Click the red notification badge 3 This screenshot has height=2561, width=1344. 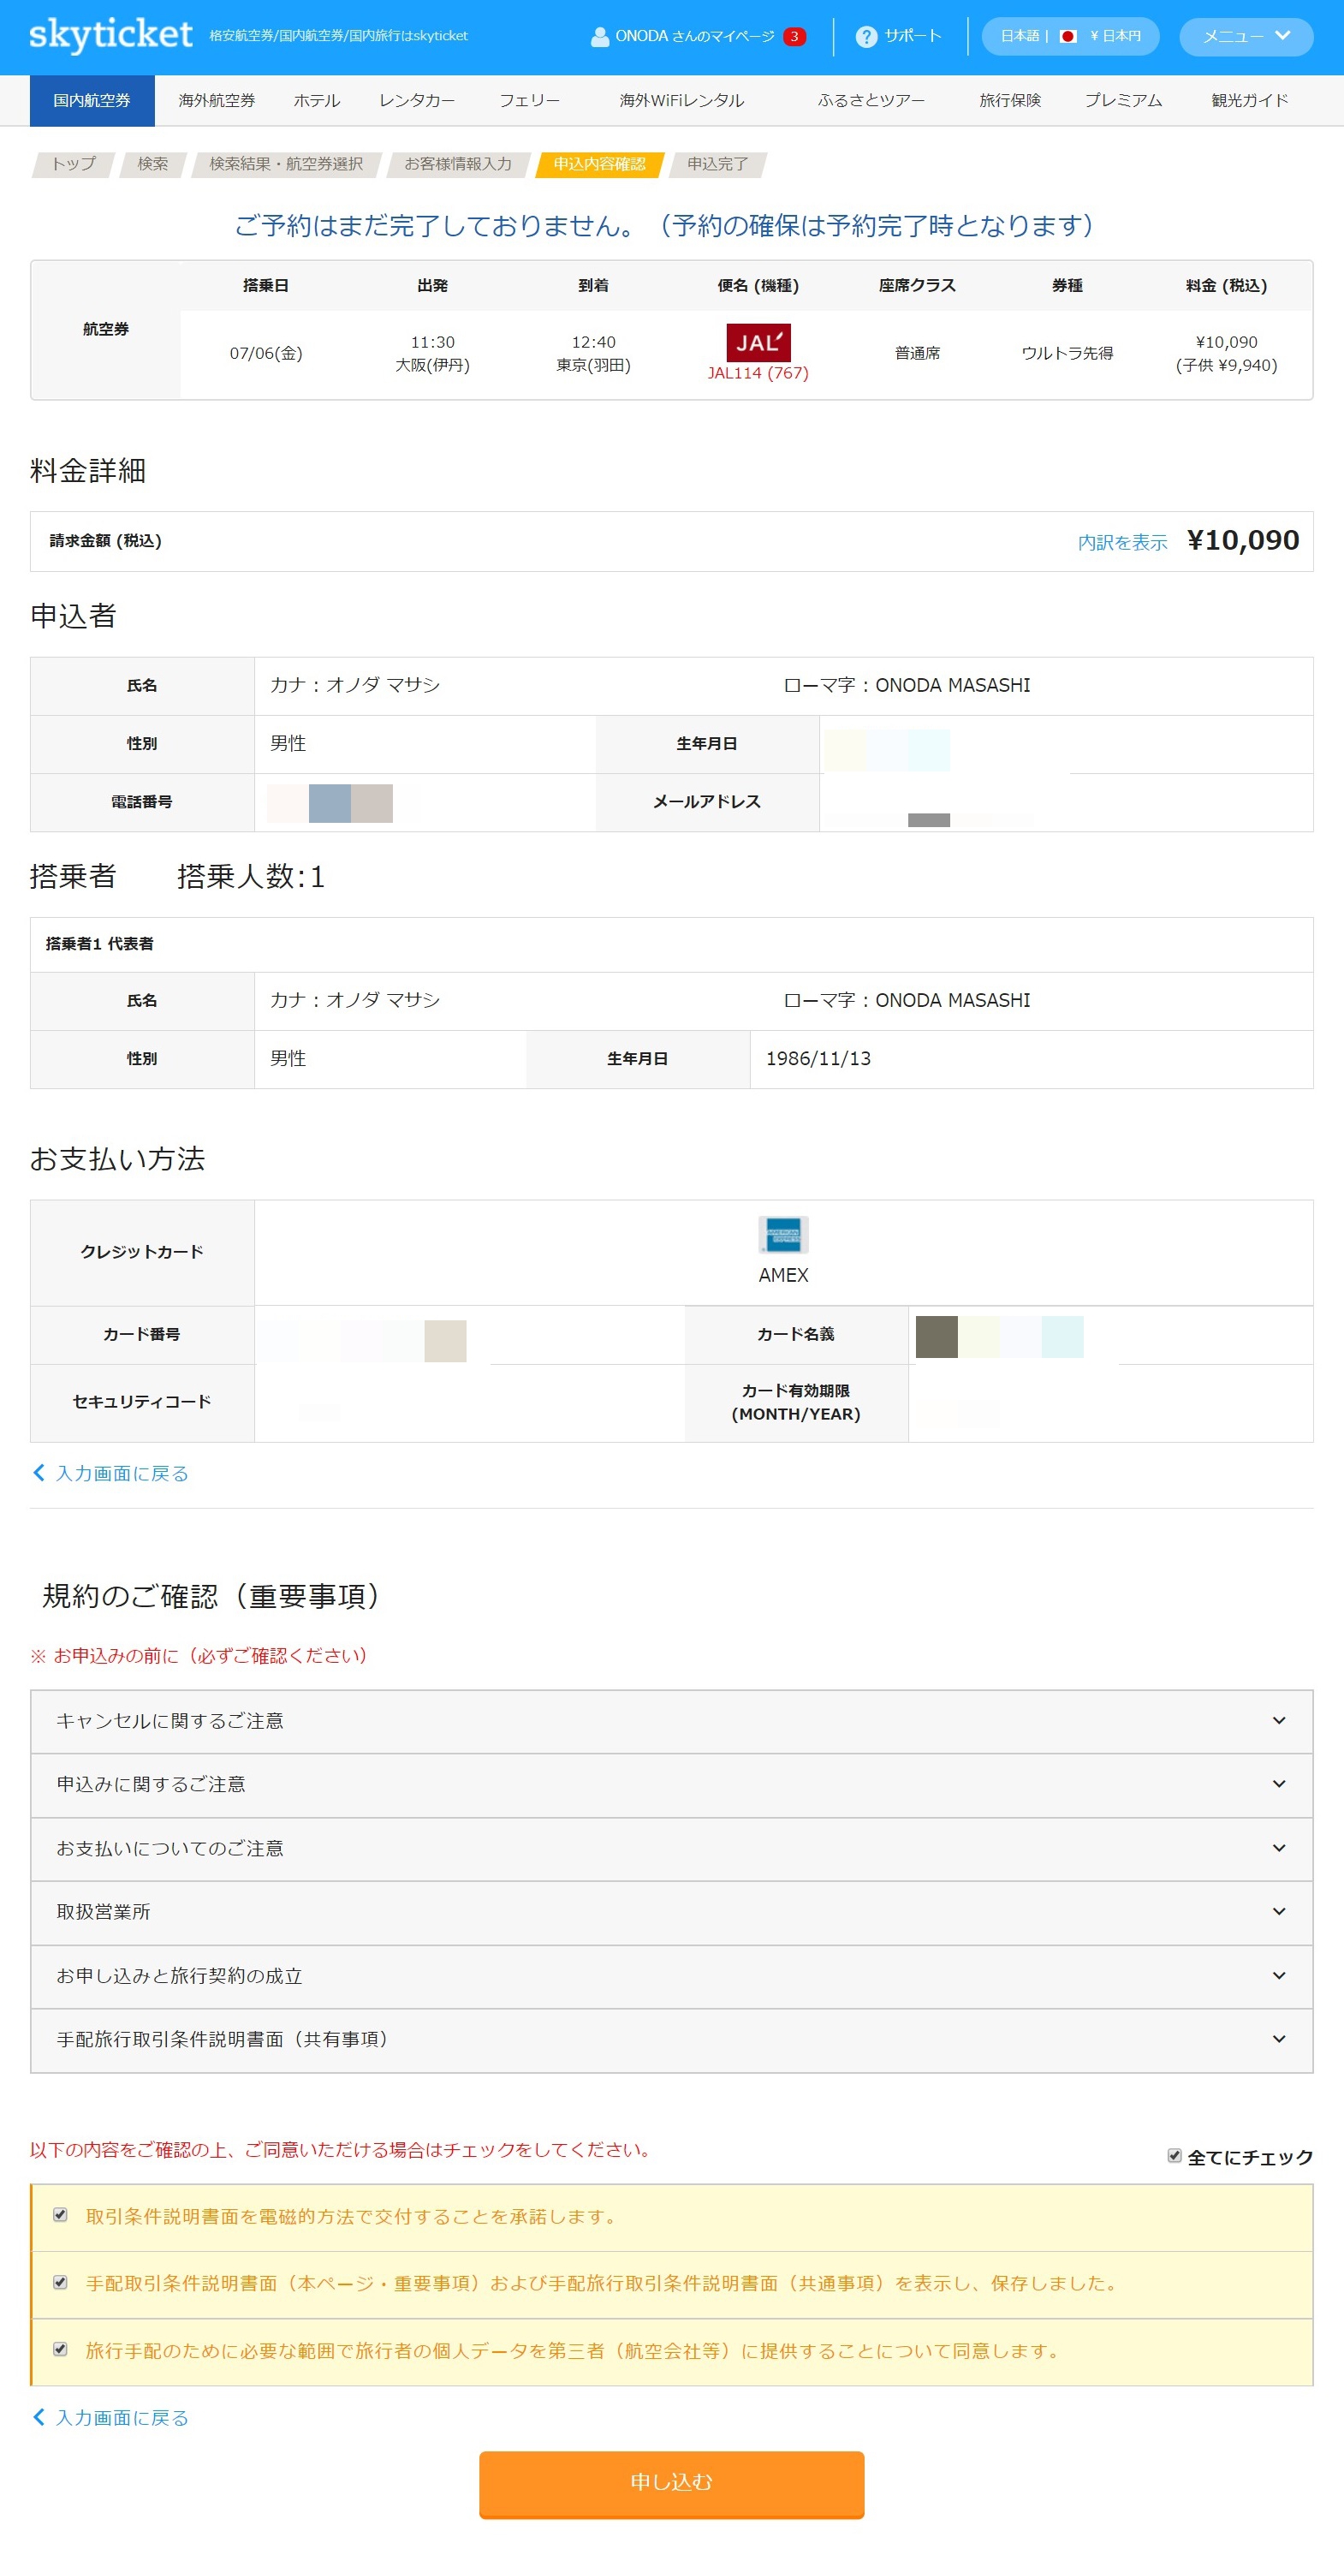coord(794,37)
